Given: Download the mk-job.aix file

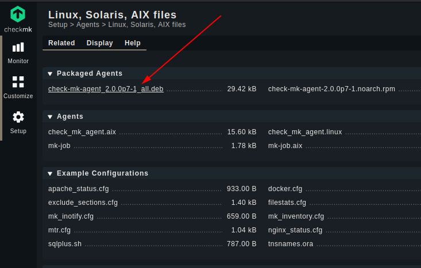Looking at the screenshot, I should (x=285, y=146).
